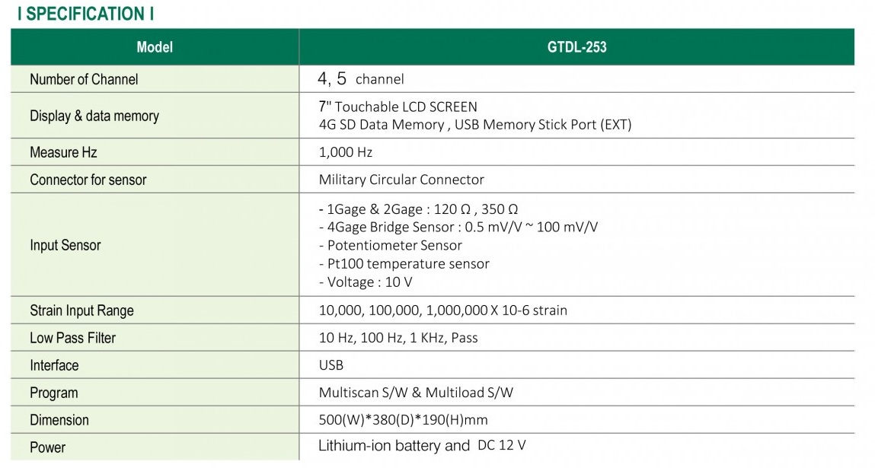Select '10 Hz, 100 Hz, 1 KHz, Pass' value
Viewport: 875px width, 468px height.
point(398,337)
